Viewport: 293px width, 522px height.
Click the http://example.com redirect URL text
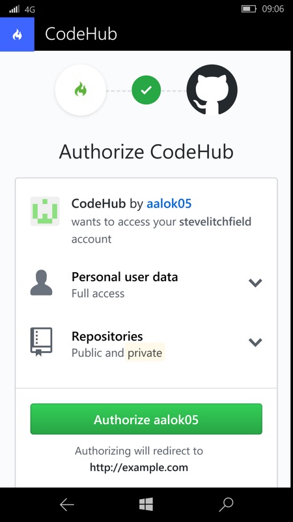pyautogui.click(x=139, y=467)
